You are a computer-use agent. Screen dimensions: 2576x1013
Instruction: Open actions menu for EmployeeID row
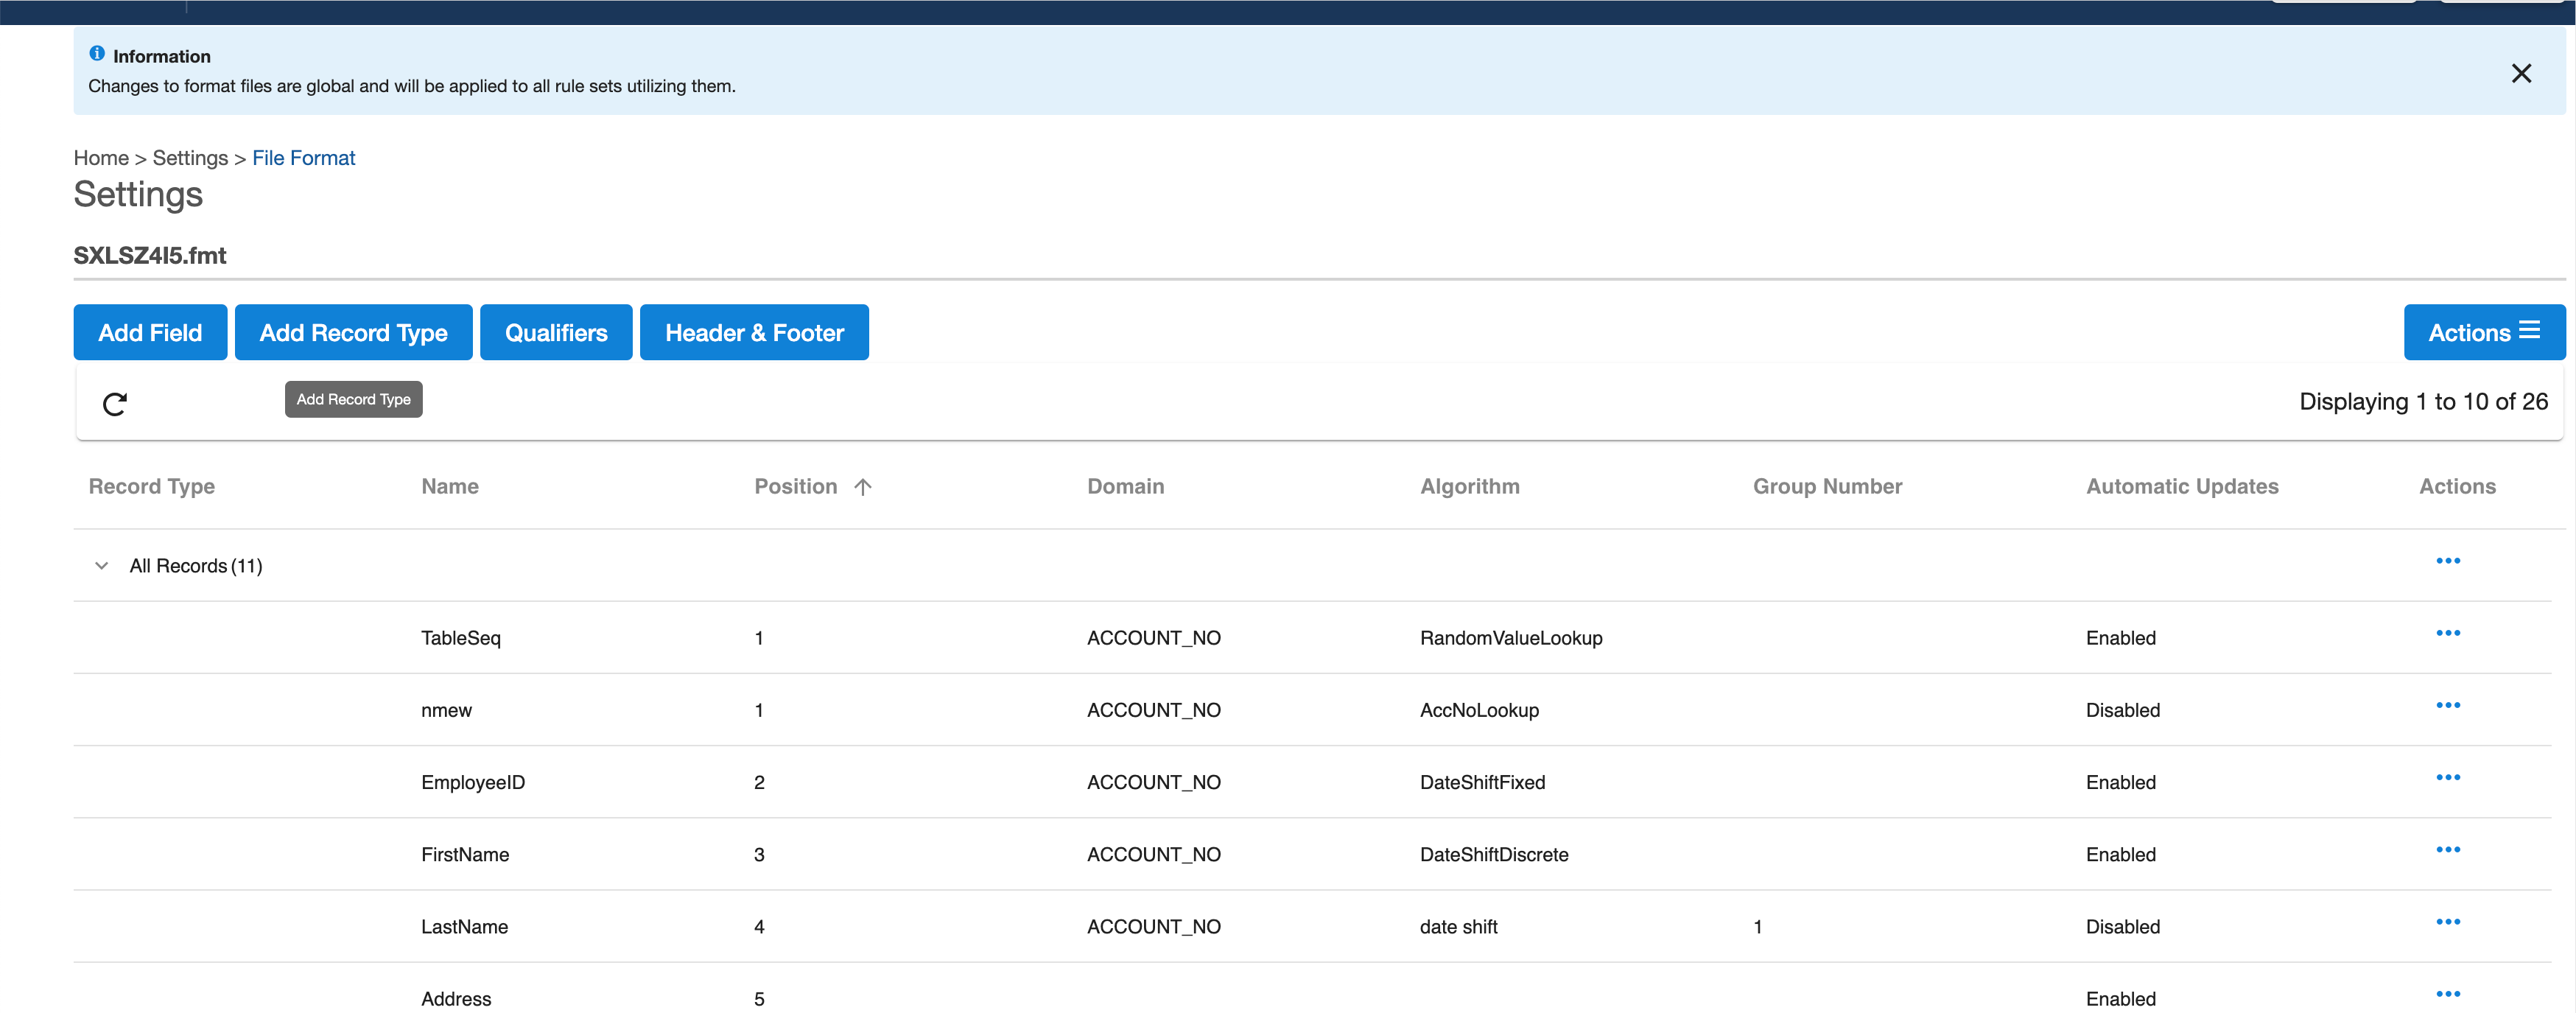[2448, 777]
